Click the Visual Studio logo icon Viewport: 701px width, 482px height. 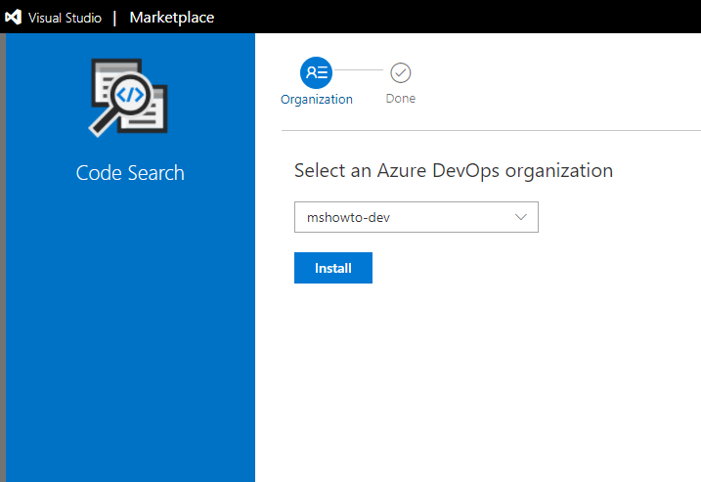click(x=14, y=17)
